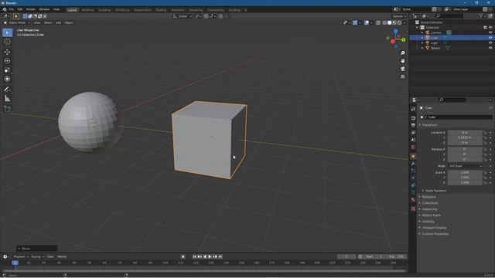
Task: Open the Global transform orientation dropdown
Action: (183, 16)
